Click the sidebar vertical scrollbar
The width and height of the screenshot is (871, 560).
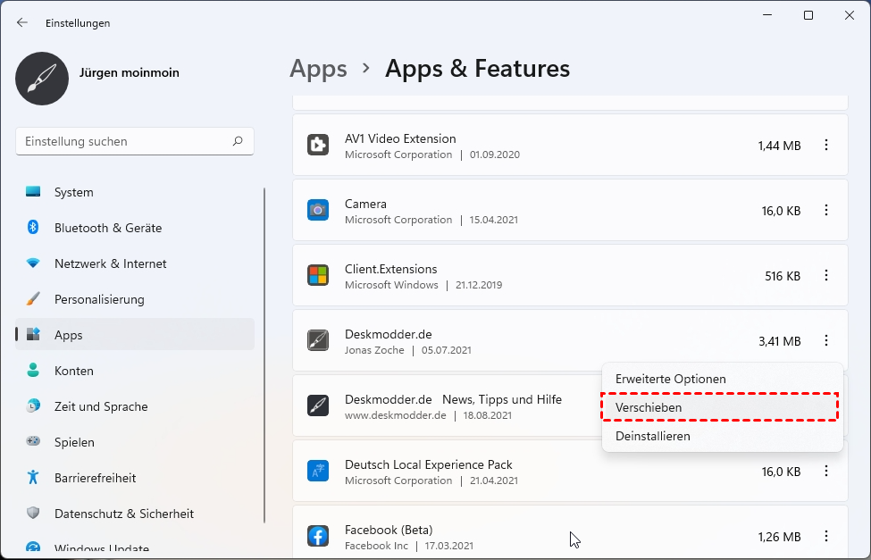tap(264, 357)
